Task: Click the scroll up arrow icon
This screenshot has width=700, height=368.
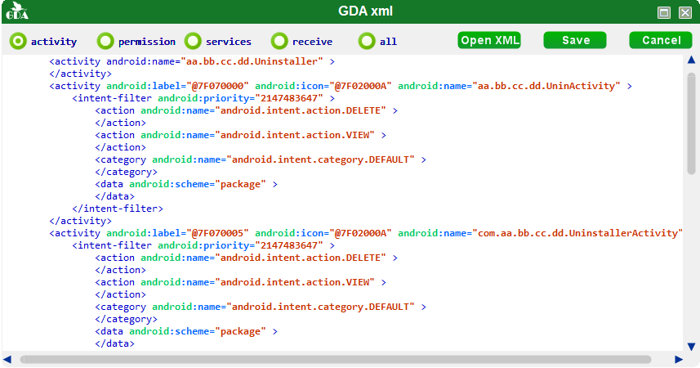Action: (692, 60)
